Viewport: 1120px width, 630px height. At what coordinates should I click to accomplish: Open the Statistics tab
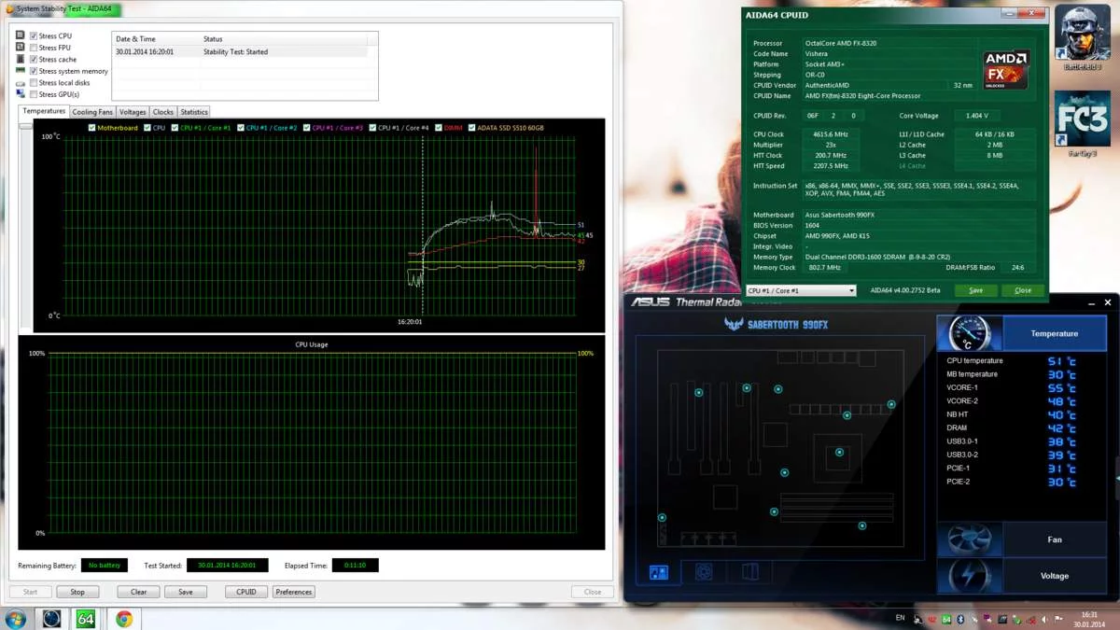(194, 112)
